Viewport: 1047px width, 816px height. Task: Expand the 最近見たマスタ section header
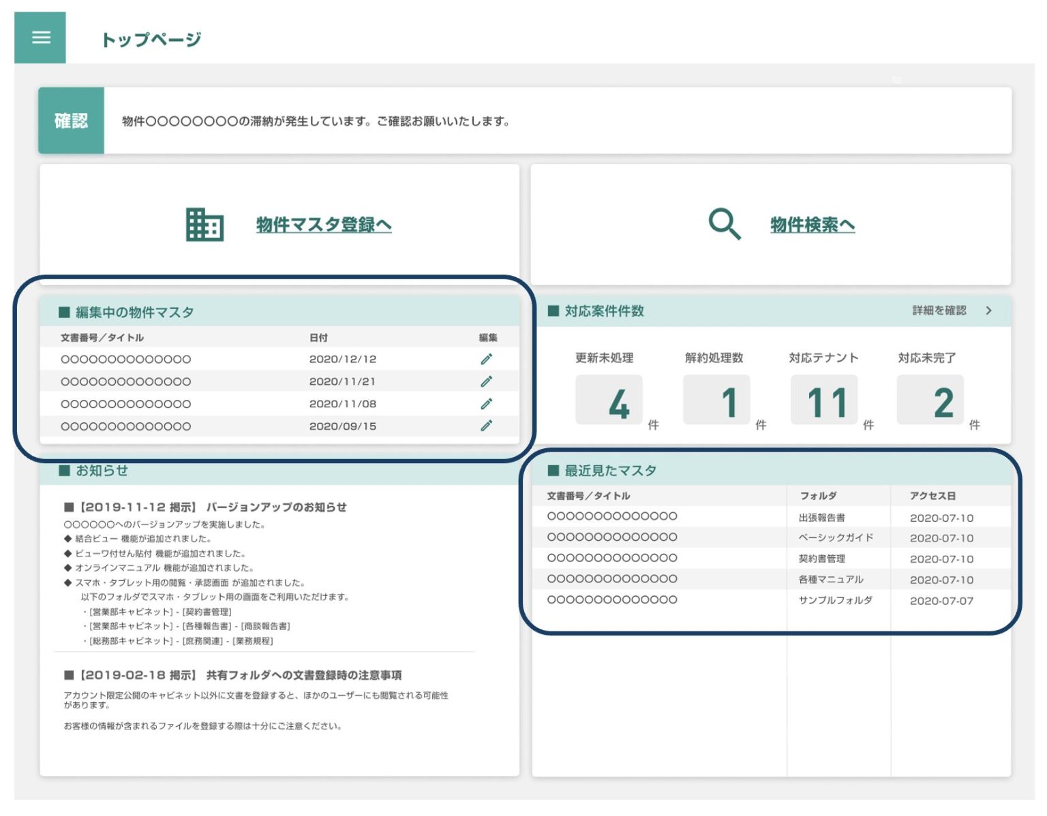[609, 470]
